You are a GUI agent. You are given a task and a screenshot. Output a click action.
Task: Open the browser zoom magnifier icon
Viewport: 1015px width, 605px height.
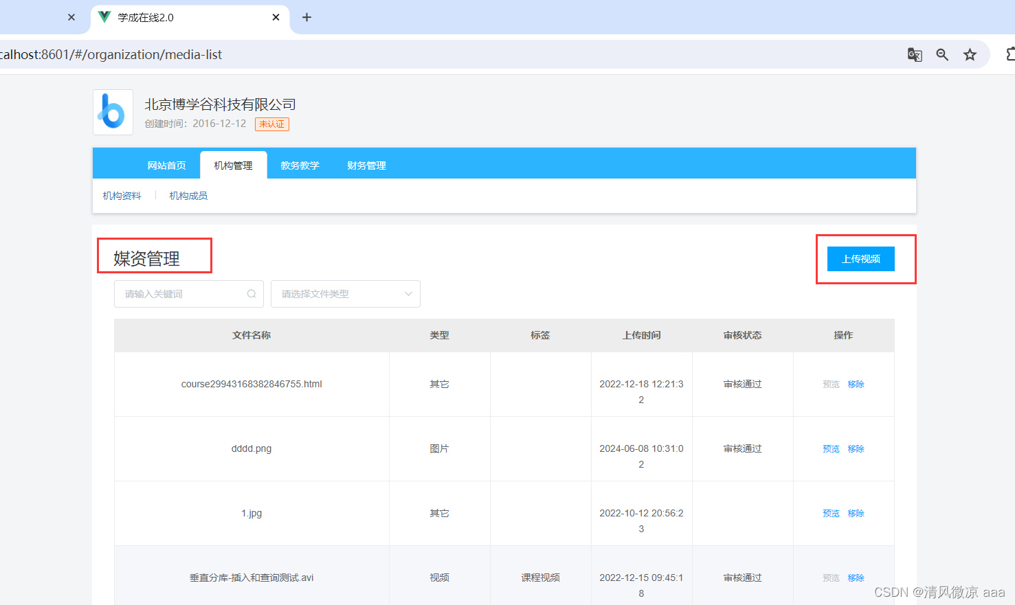point(942,55)
